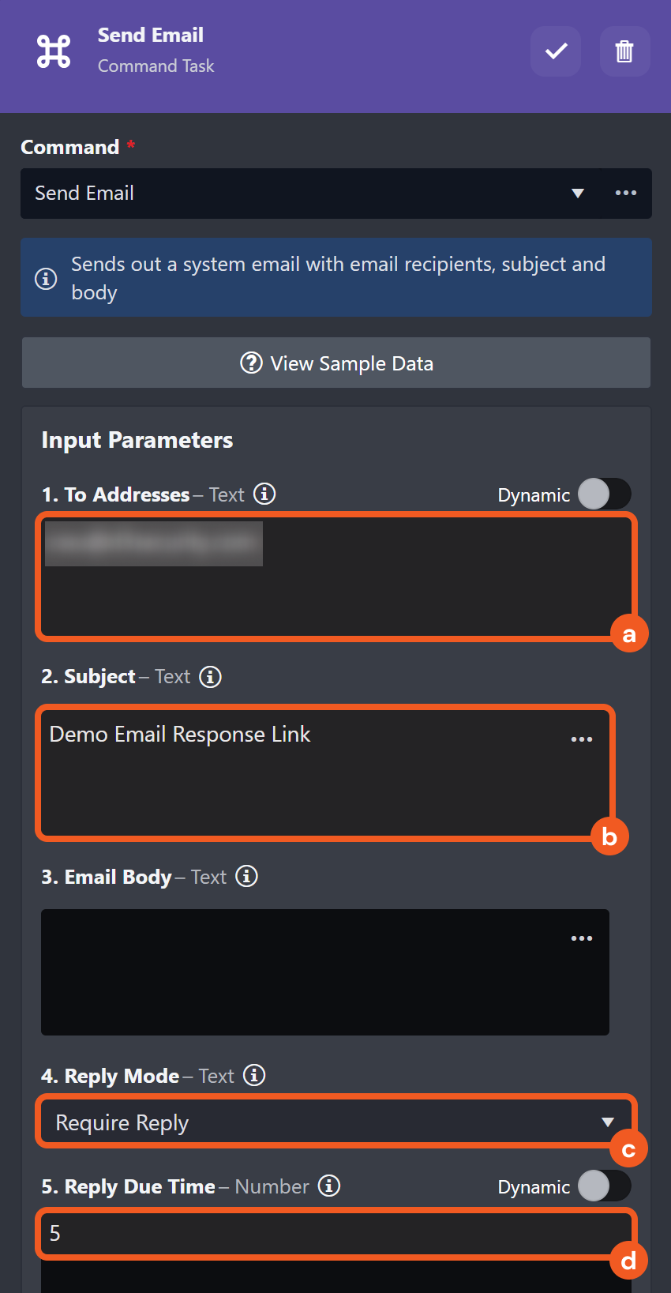Open the Email Body ellipsis menu

pyautogui.click(x=582, y=938)
